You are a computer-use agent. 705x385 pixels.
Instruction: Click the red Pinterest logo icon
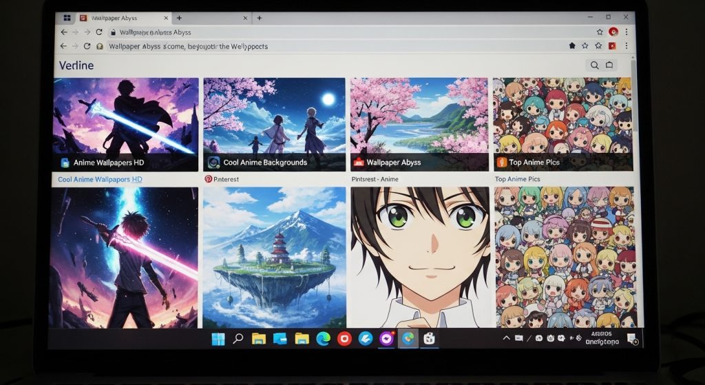click(x=208, y=179)
